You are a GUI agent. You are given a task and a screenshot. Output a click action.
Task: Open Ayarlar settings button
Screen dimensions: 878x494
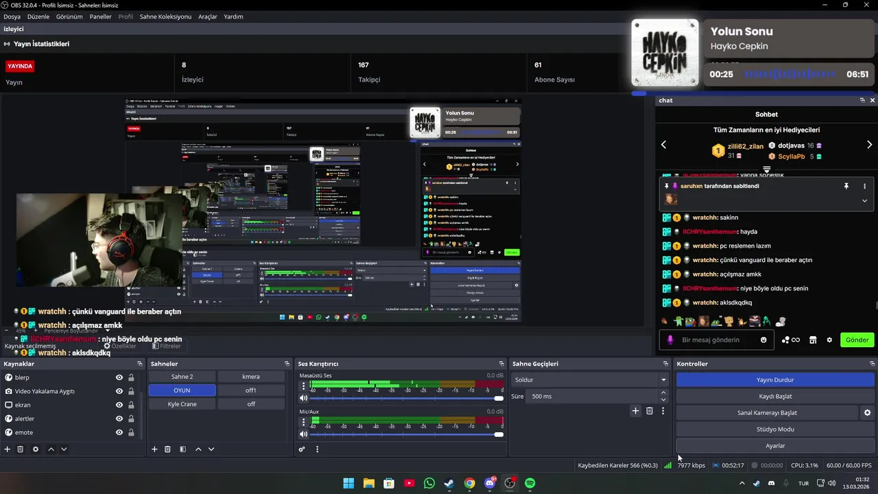775,445
